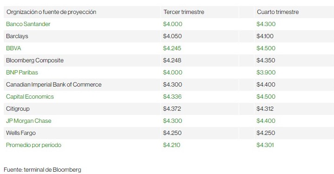Click the Banco Santander row label
This screenshot has height=174, width=334.
tap(28, 24)
